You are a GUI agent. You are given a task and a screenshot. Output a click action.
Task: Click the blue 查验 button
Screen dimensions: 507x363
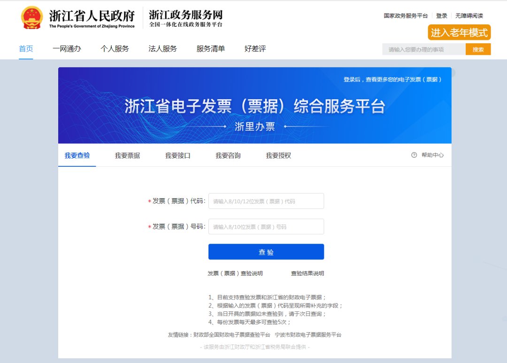[x=266, y=252]
